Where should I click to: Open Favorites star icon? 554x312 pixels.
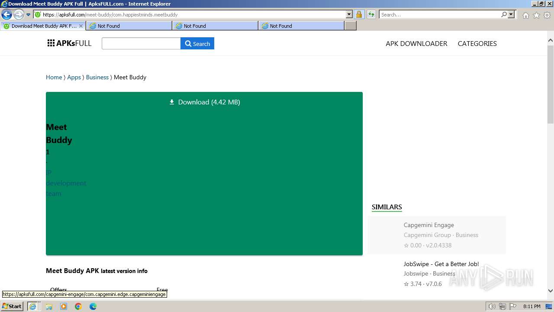click(x=536, y=15)
